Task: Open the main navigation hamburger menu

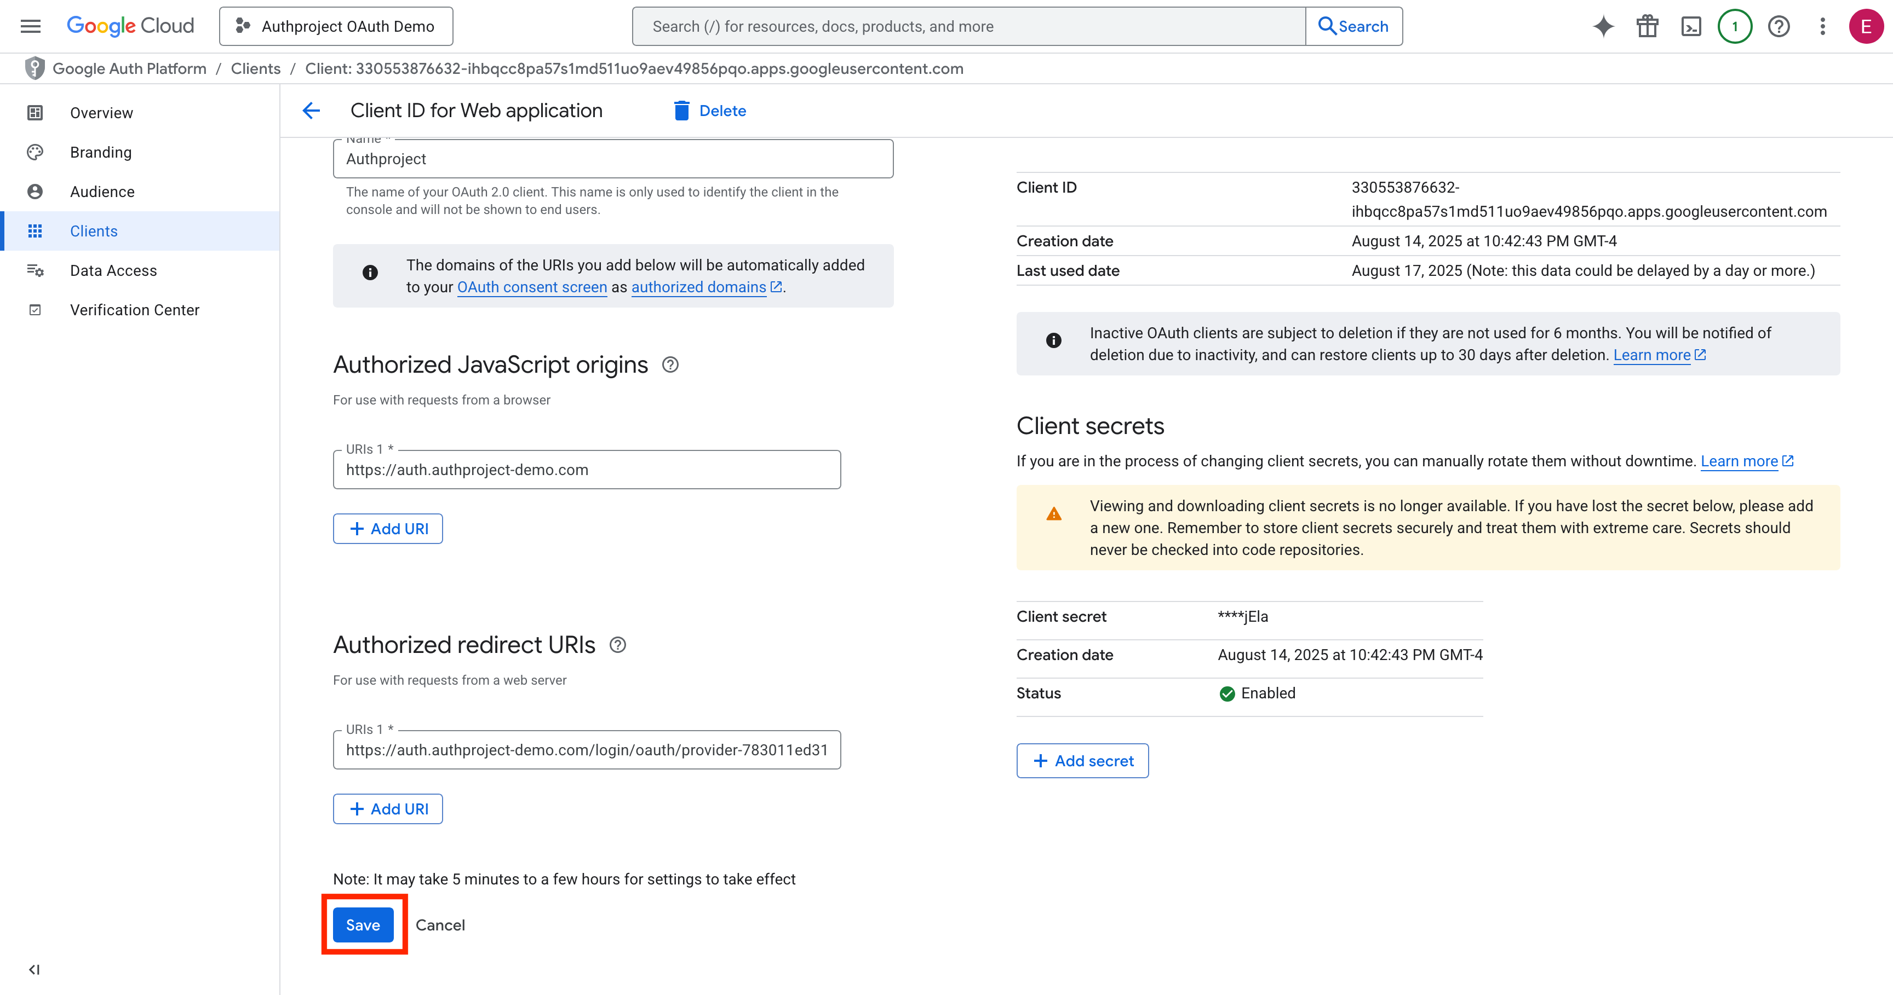Action: [x=30, y=26]
